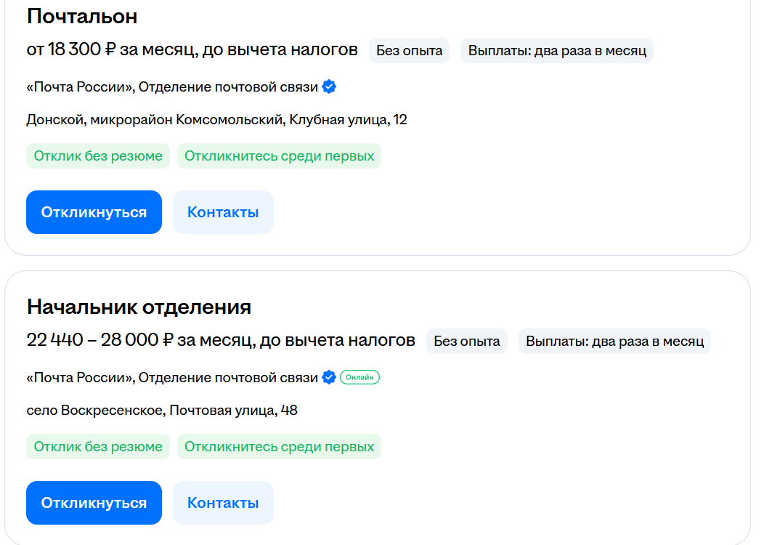Open employer link in Начальник отделения card
764x545 pixels.
[172, 378]
